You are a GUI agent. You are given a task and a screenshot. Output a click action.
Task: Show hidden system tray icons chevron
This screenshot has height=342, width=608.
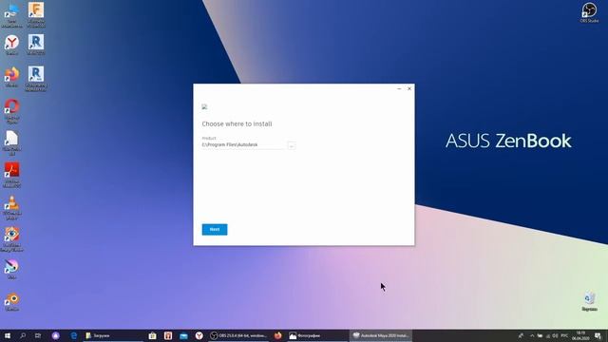coord(532,335)
